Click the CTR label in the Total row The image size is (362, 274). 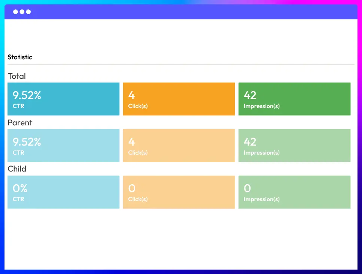tap(18, 106)
